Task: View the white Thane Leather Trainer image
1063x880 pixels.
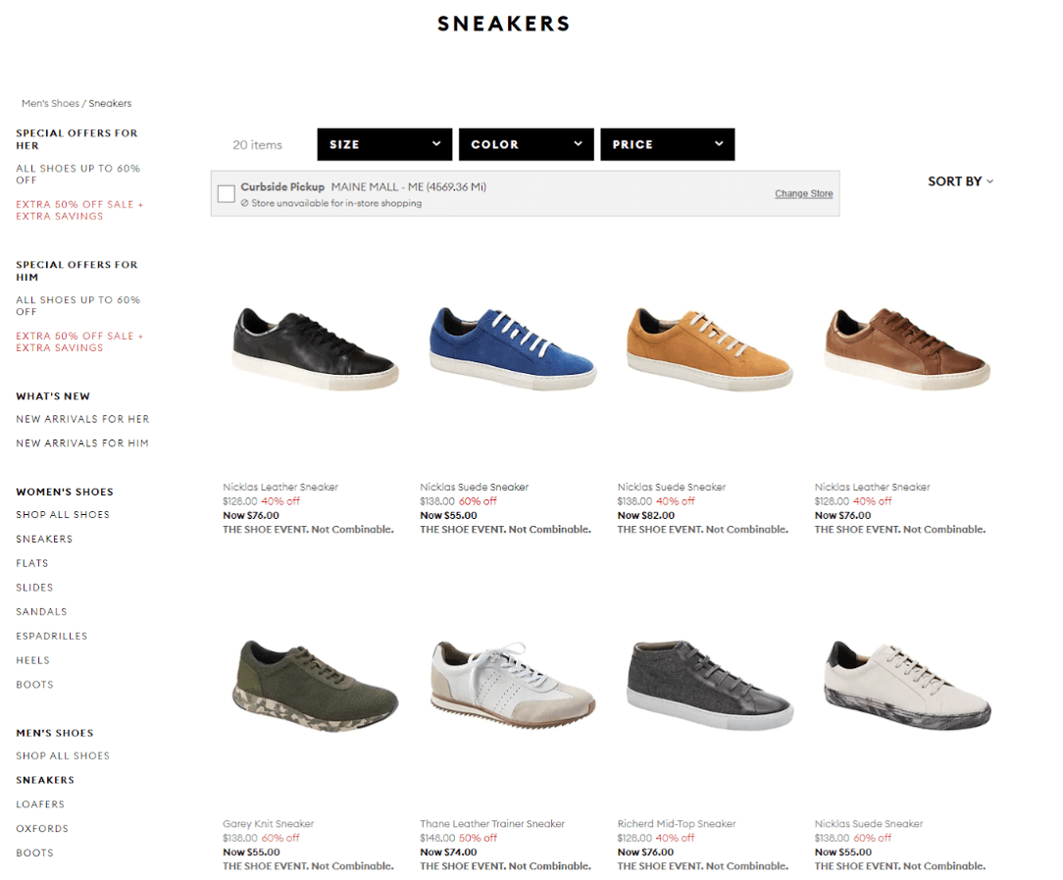Action: (x=513, y=686)
